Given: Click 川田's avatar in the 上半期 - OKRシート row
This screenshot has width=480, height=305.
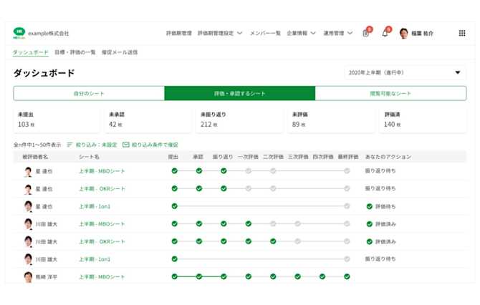Looking at the screenshot, I should pyautogui.click(x=28, y=242).
